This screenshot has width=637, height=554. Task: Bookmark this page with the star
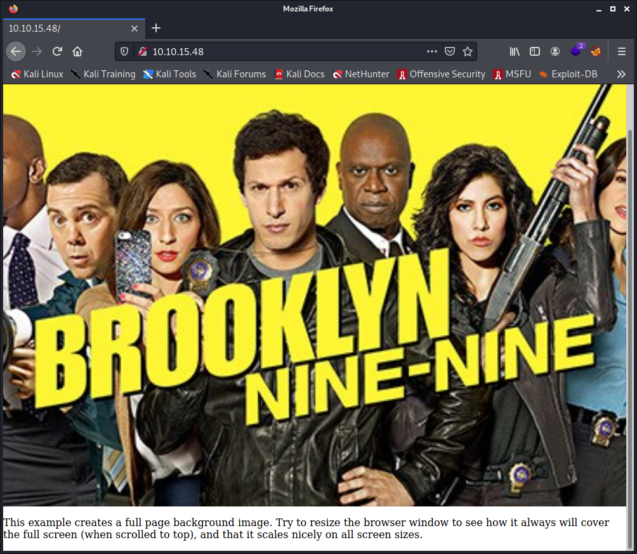(x=468, y=51)
